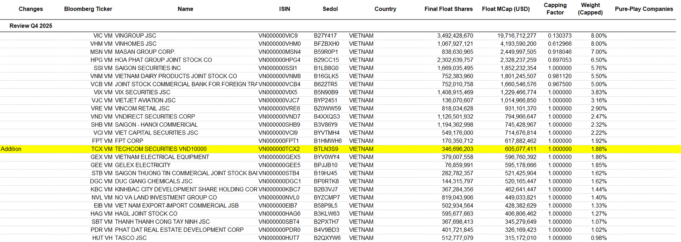Select Sedol B29CC15 for Hoa Phat
The height and width of the screenshot is (242, 681).
click(326, 60)
